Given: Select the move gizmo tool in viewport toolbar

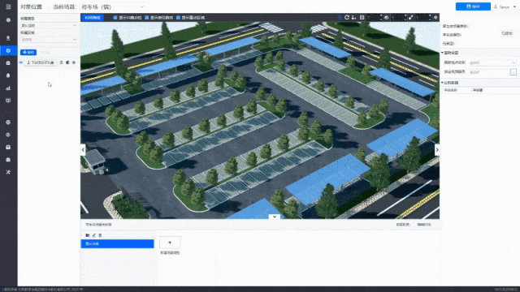Looking at the screenshot, I should tap(340, 17).
